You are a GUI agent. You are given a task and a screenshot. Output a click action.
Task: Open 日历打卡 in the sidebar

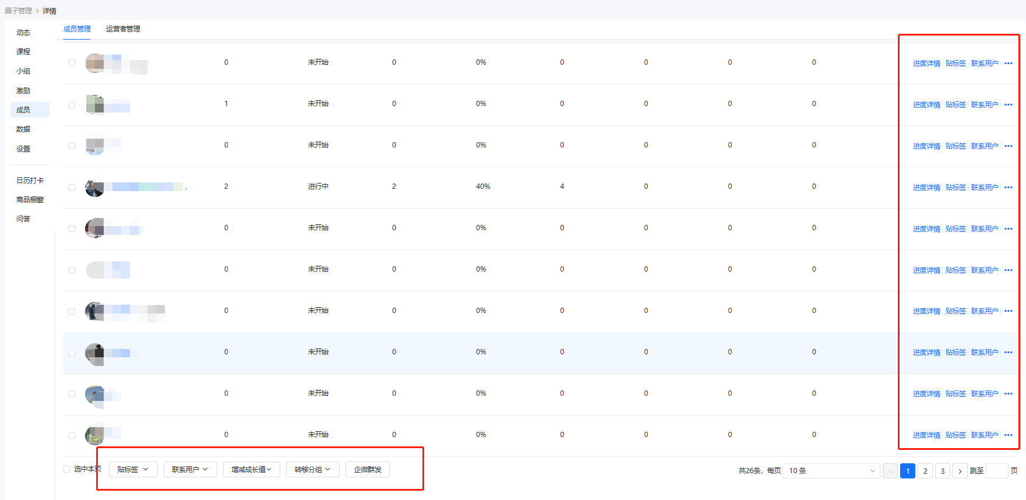[x=30, y=181]
